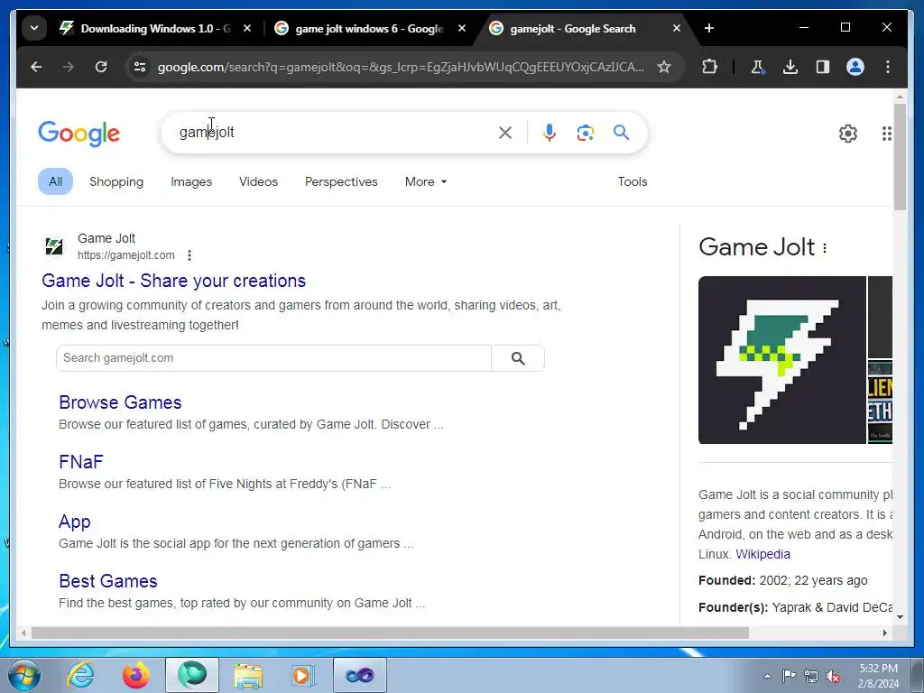This screenshot has width=924, height=693.
Task: Click the Search gamejolt.com input field
Action: point(273,358)
